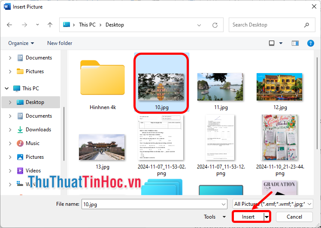Viewport: 321px width, 228px height.
Task: Select the teal screen thumbnail
Action: pos(221,190)
